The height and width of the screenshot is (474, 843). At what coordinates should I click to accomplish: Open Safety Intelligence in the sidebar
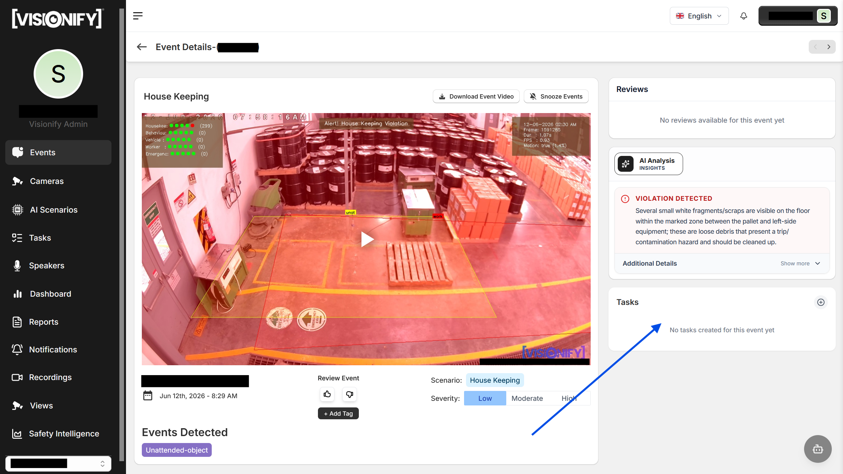(58, 433)
